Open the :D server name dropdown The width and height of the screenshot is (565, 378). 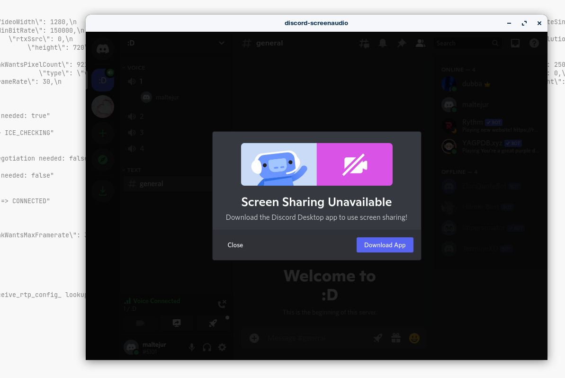point(176,43)
